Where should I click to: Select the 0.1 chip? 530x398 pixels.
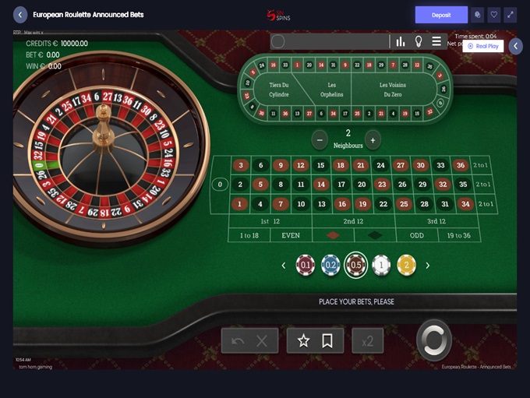pyautogui.click(x=306, y=266)
